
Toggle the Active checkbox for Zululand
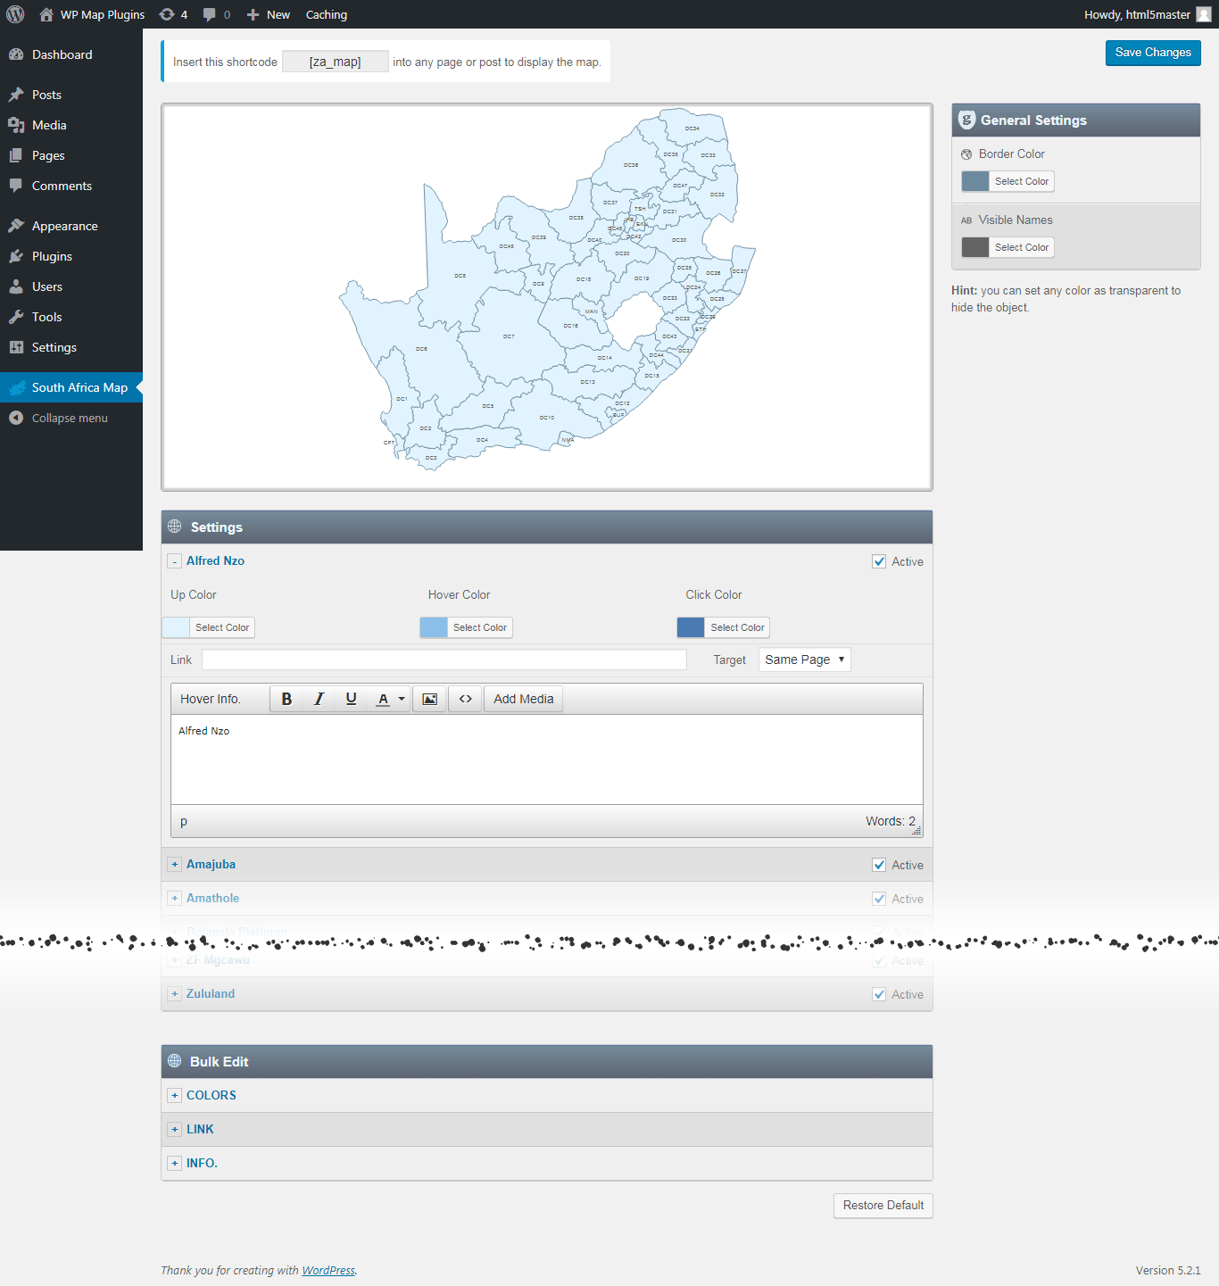click(x=879, y=994)
